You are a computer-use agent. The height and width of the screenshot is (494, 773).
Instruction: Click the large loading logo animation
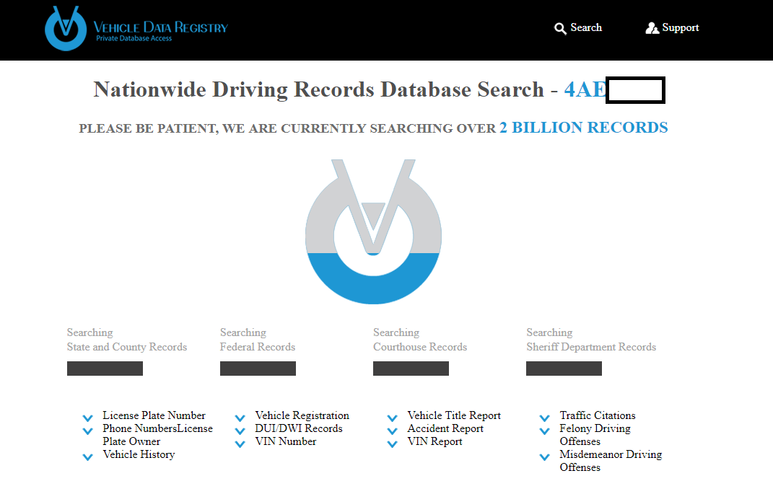(x=372, y=232)
